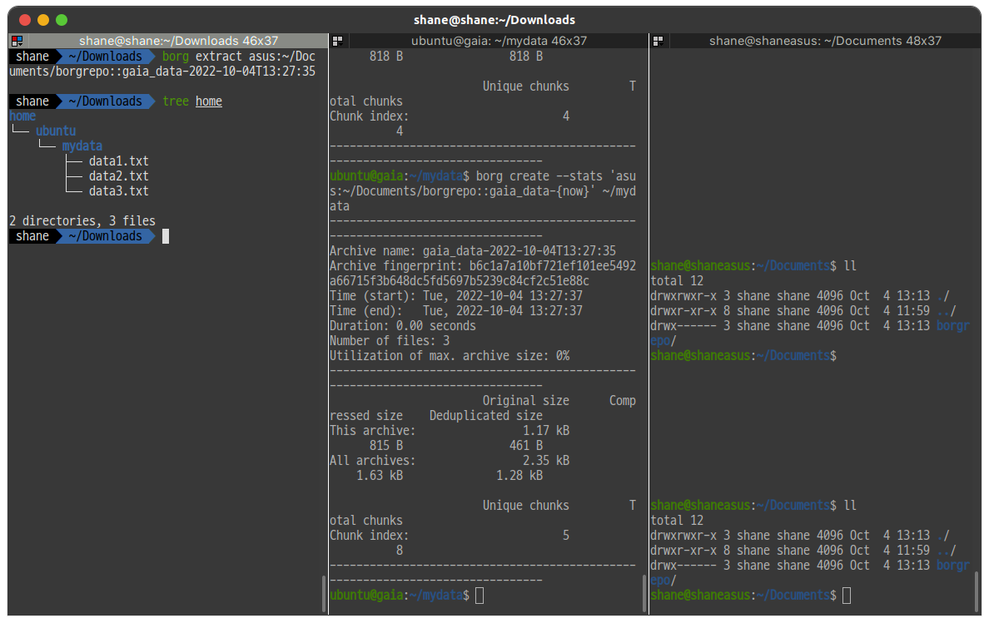This screenshot has width=989, height=623.
Task: Click the lower 'Chunk index:' row with value 5
Action: click(x=449, y=543)
